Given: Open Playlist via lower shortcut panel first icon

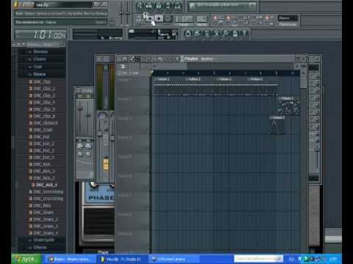Looking at the screenshot, I should click(x=188, y=33).
